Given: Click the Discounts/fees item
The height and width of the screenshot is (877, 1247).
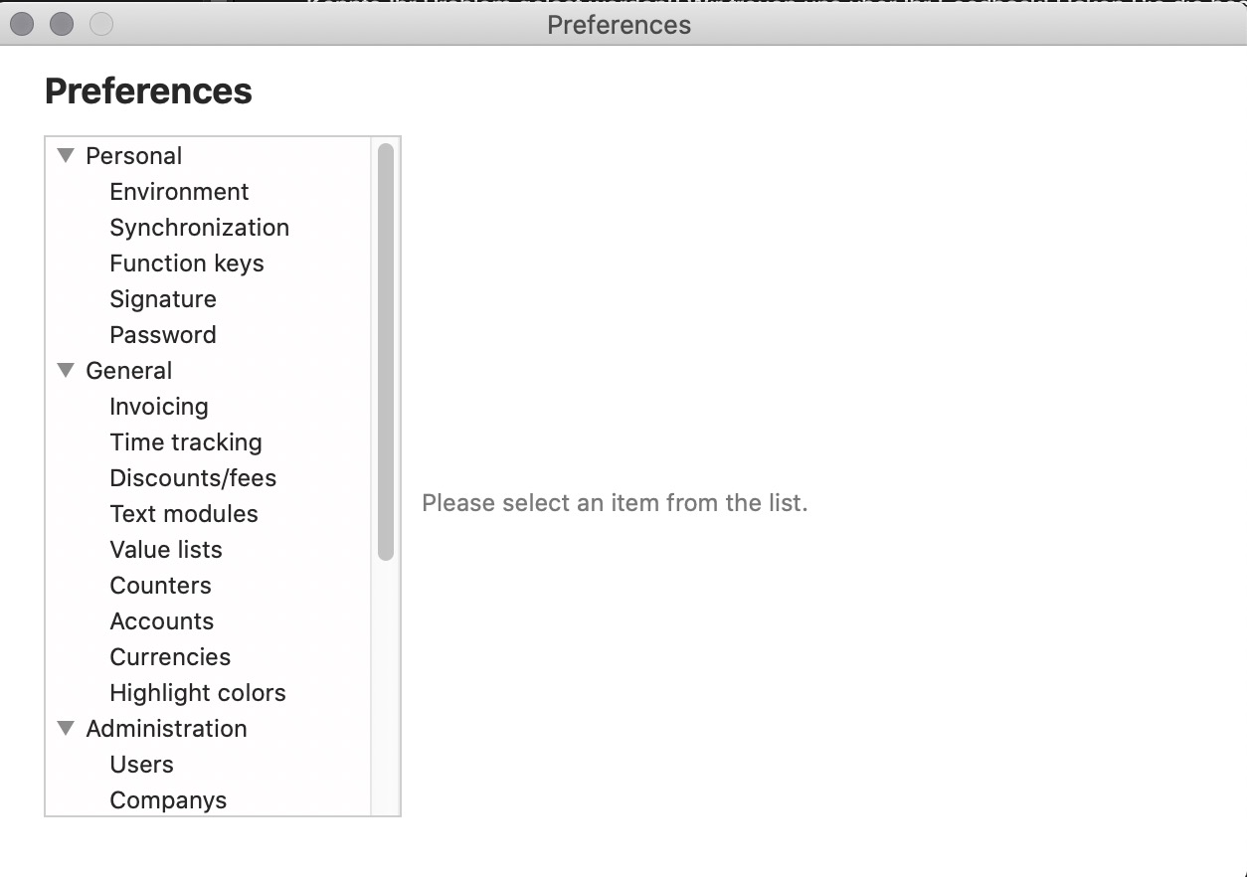Looking at the screenshot, I should (193, 478).
